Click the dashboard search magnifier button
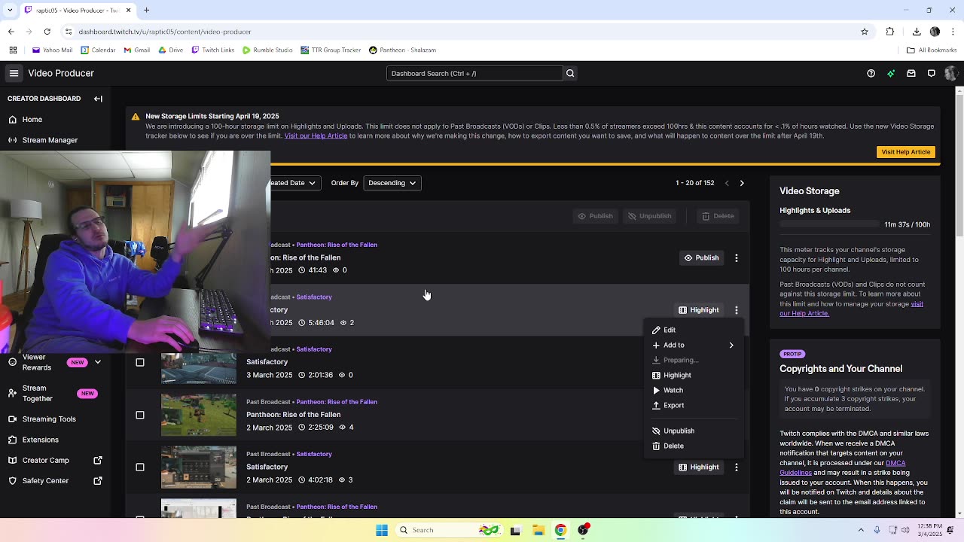This screenshot has height=542, width=964. [570, 73]
